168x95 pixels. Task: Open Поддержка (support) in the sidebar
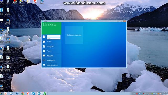[51, 60]
